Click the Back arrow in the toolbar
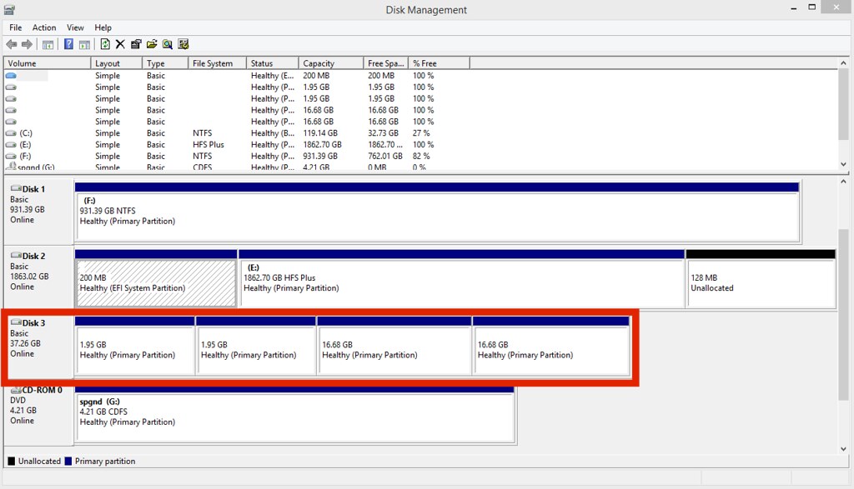854x489 pixels. (x=12, y=45)
